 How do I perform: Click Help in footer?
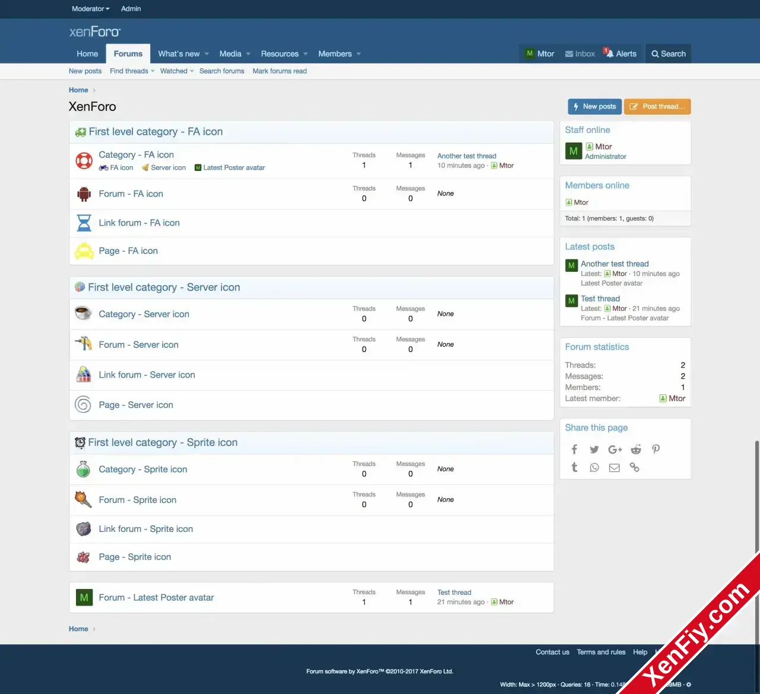[x=640, y=652]
